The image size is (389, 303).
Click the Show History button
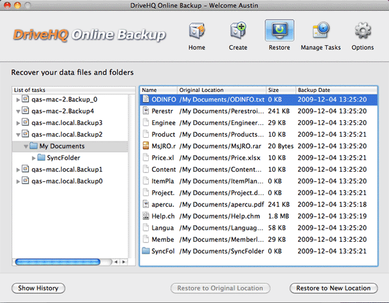coord(39,288)
